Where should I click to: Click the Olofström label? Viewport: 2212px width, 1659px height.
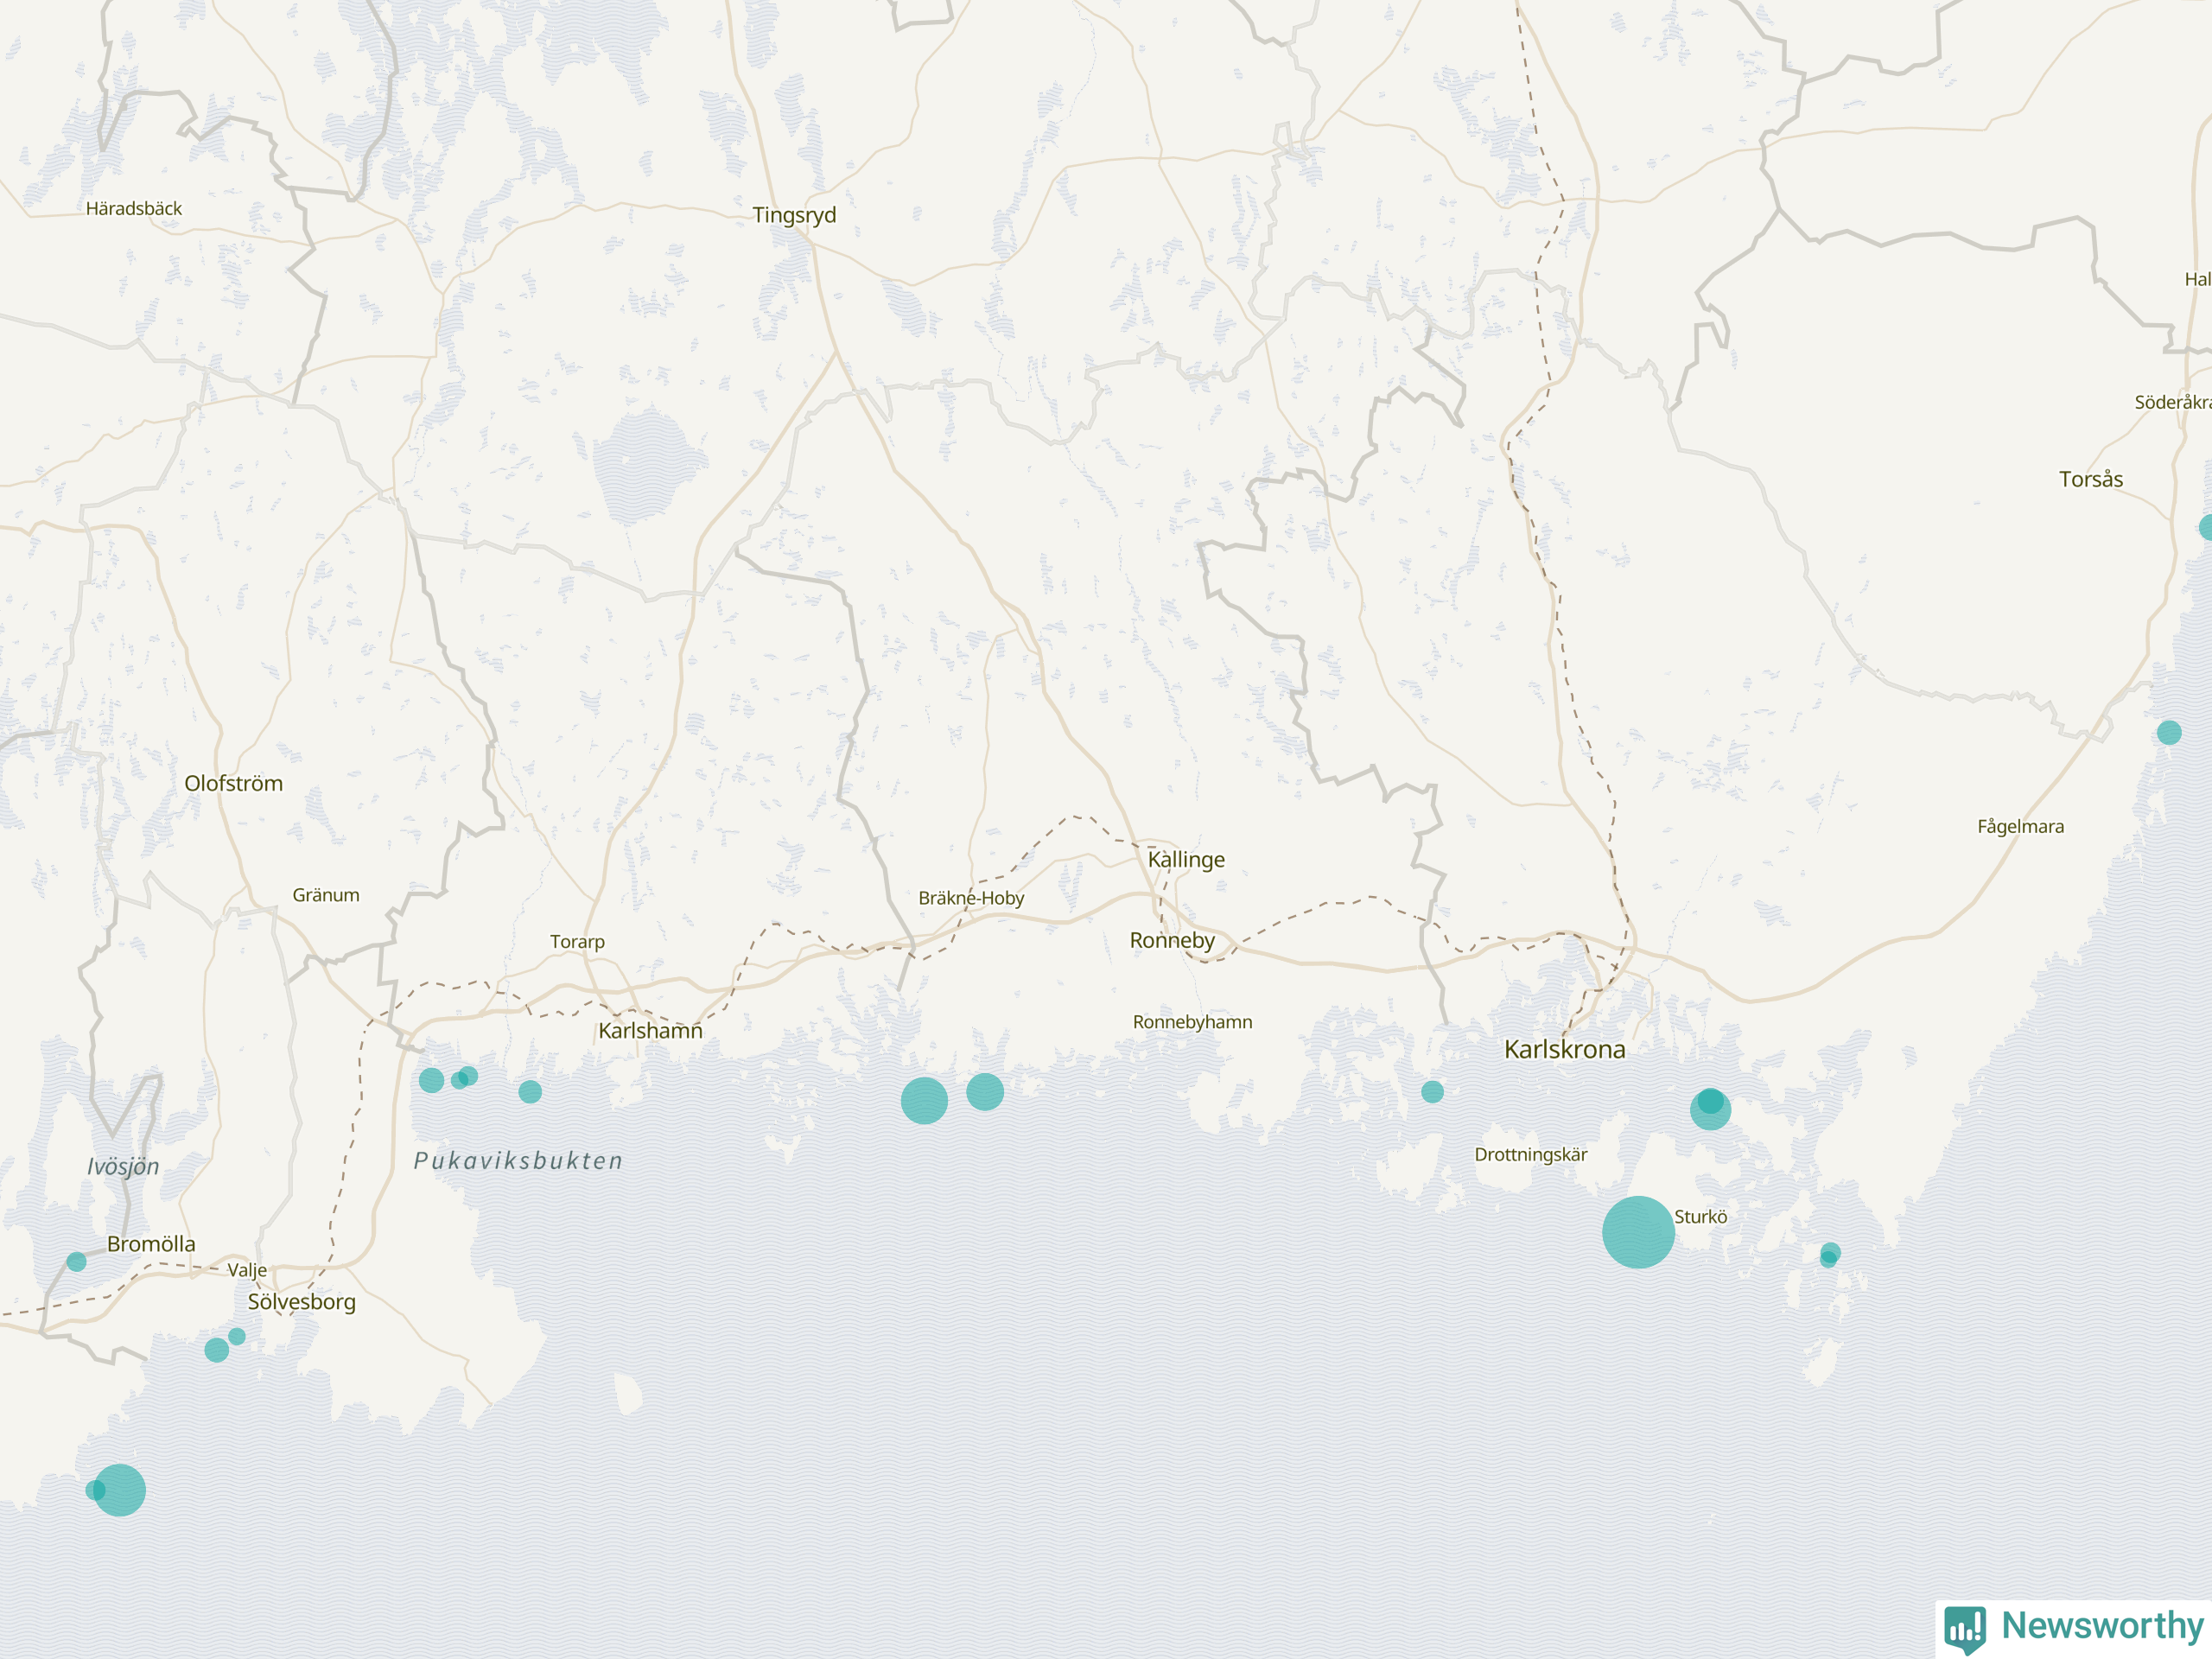point(233,783)
